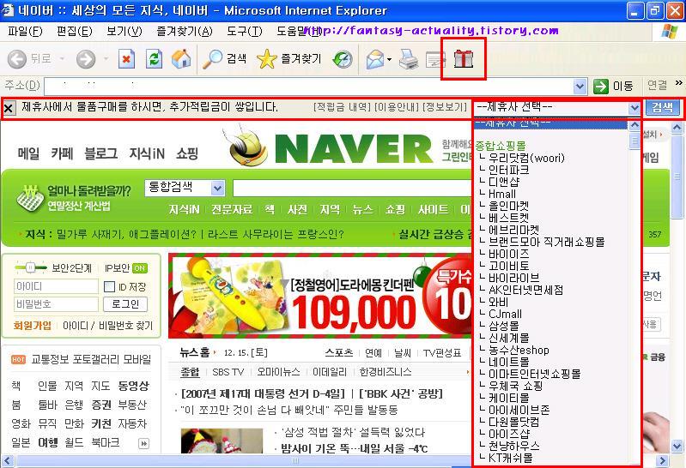Open the Forward button history dropdown arrow
The height and width of the screenshot is (468, 686).
pos(106,58)
